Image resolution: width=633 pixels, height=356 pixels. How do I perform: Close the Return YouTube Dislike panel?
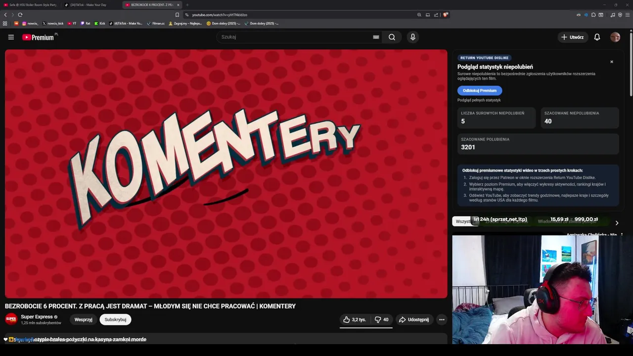612,62
